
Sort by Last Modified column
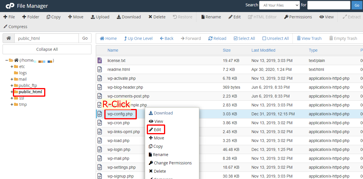(x=263, y=50)
